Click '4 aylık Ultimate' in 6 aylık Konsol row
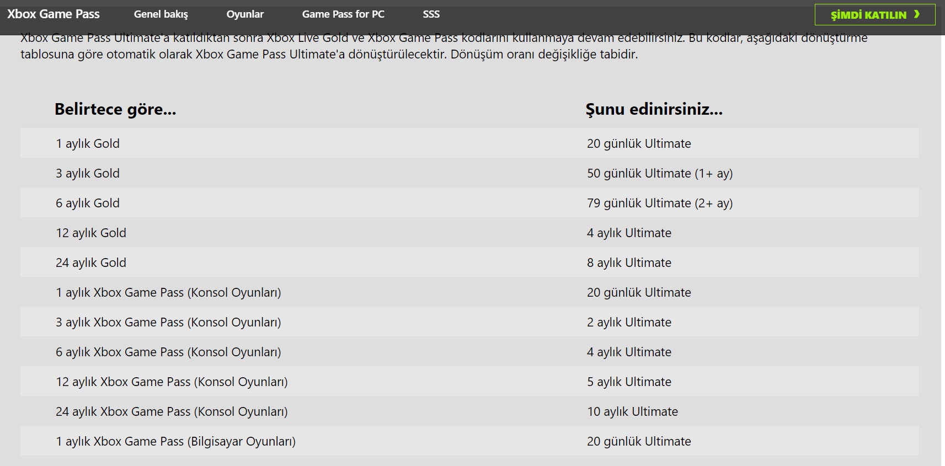This screenshot has height=466, width=945. tap(629, 352)
